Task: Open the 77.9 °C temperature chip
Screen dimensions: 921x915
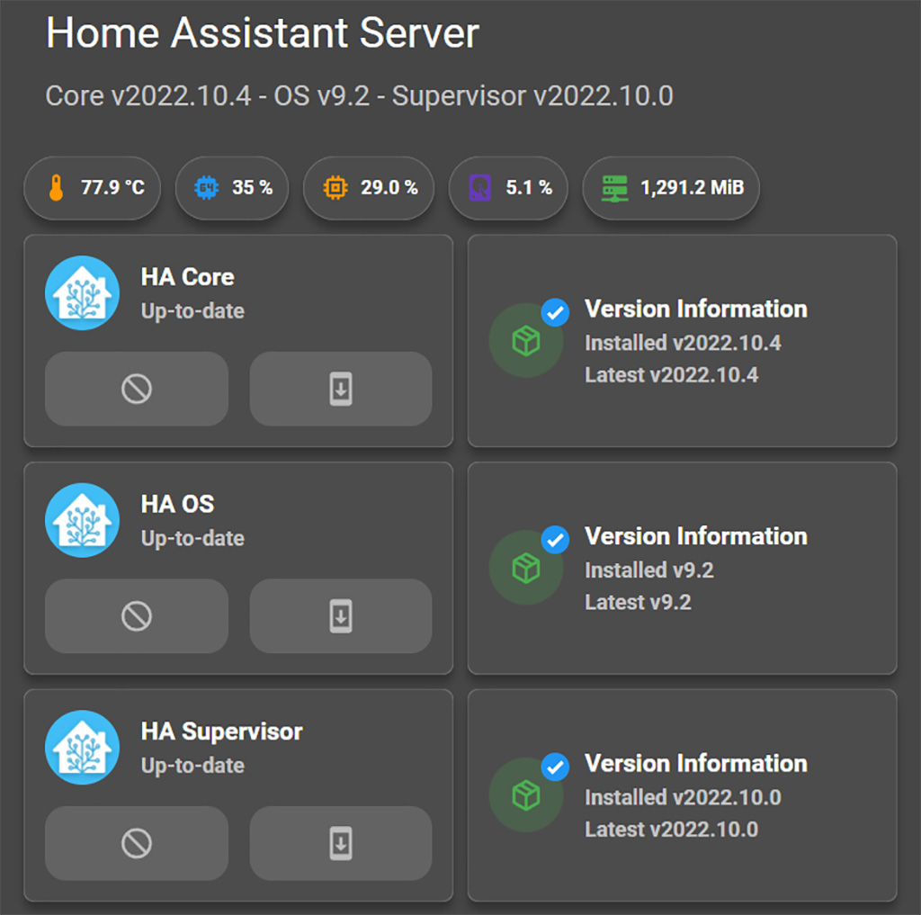Action: pyautogui.click(x=93, y=188)
